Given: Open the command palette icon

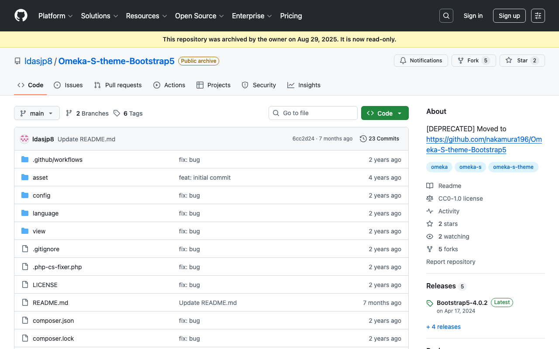Looking at the screenshot, I should click(538, 15).
